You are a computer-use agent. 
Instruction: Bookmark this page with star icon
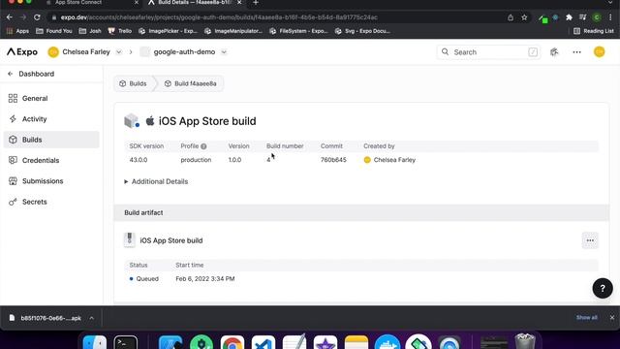point(524,17)
